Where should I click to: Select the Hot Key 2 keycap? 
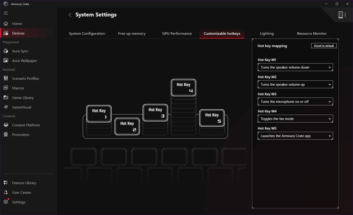tap(127, 127)
